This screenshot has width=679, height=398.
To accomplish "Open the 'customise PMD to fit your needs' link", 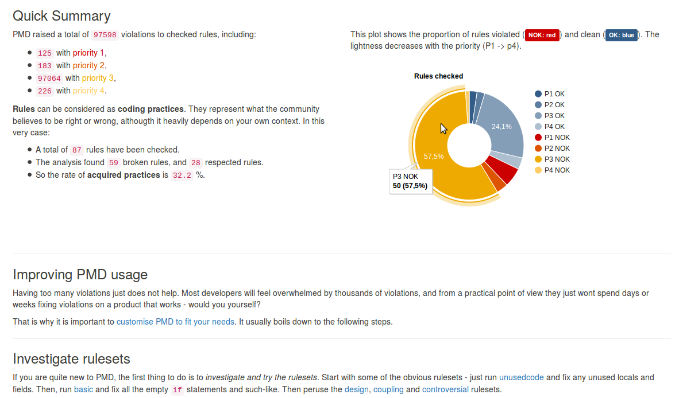I will tap(175, 322).
